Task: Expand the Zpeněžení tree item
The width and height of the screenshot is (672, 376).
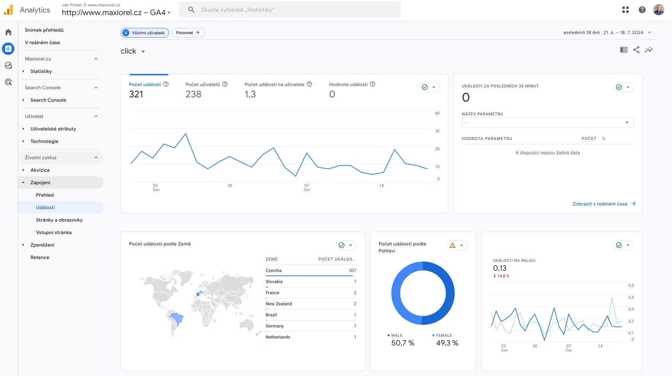Action: [23, 245]
